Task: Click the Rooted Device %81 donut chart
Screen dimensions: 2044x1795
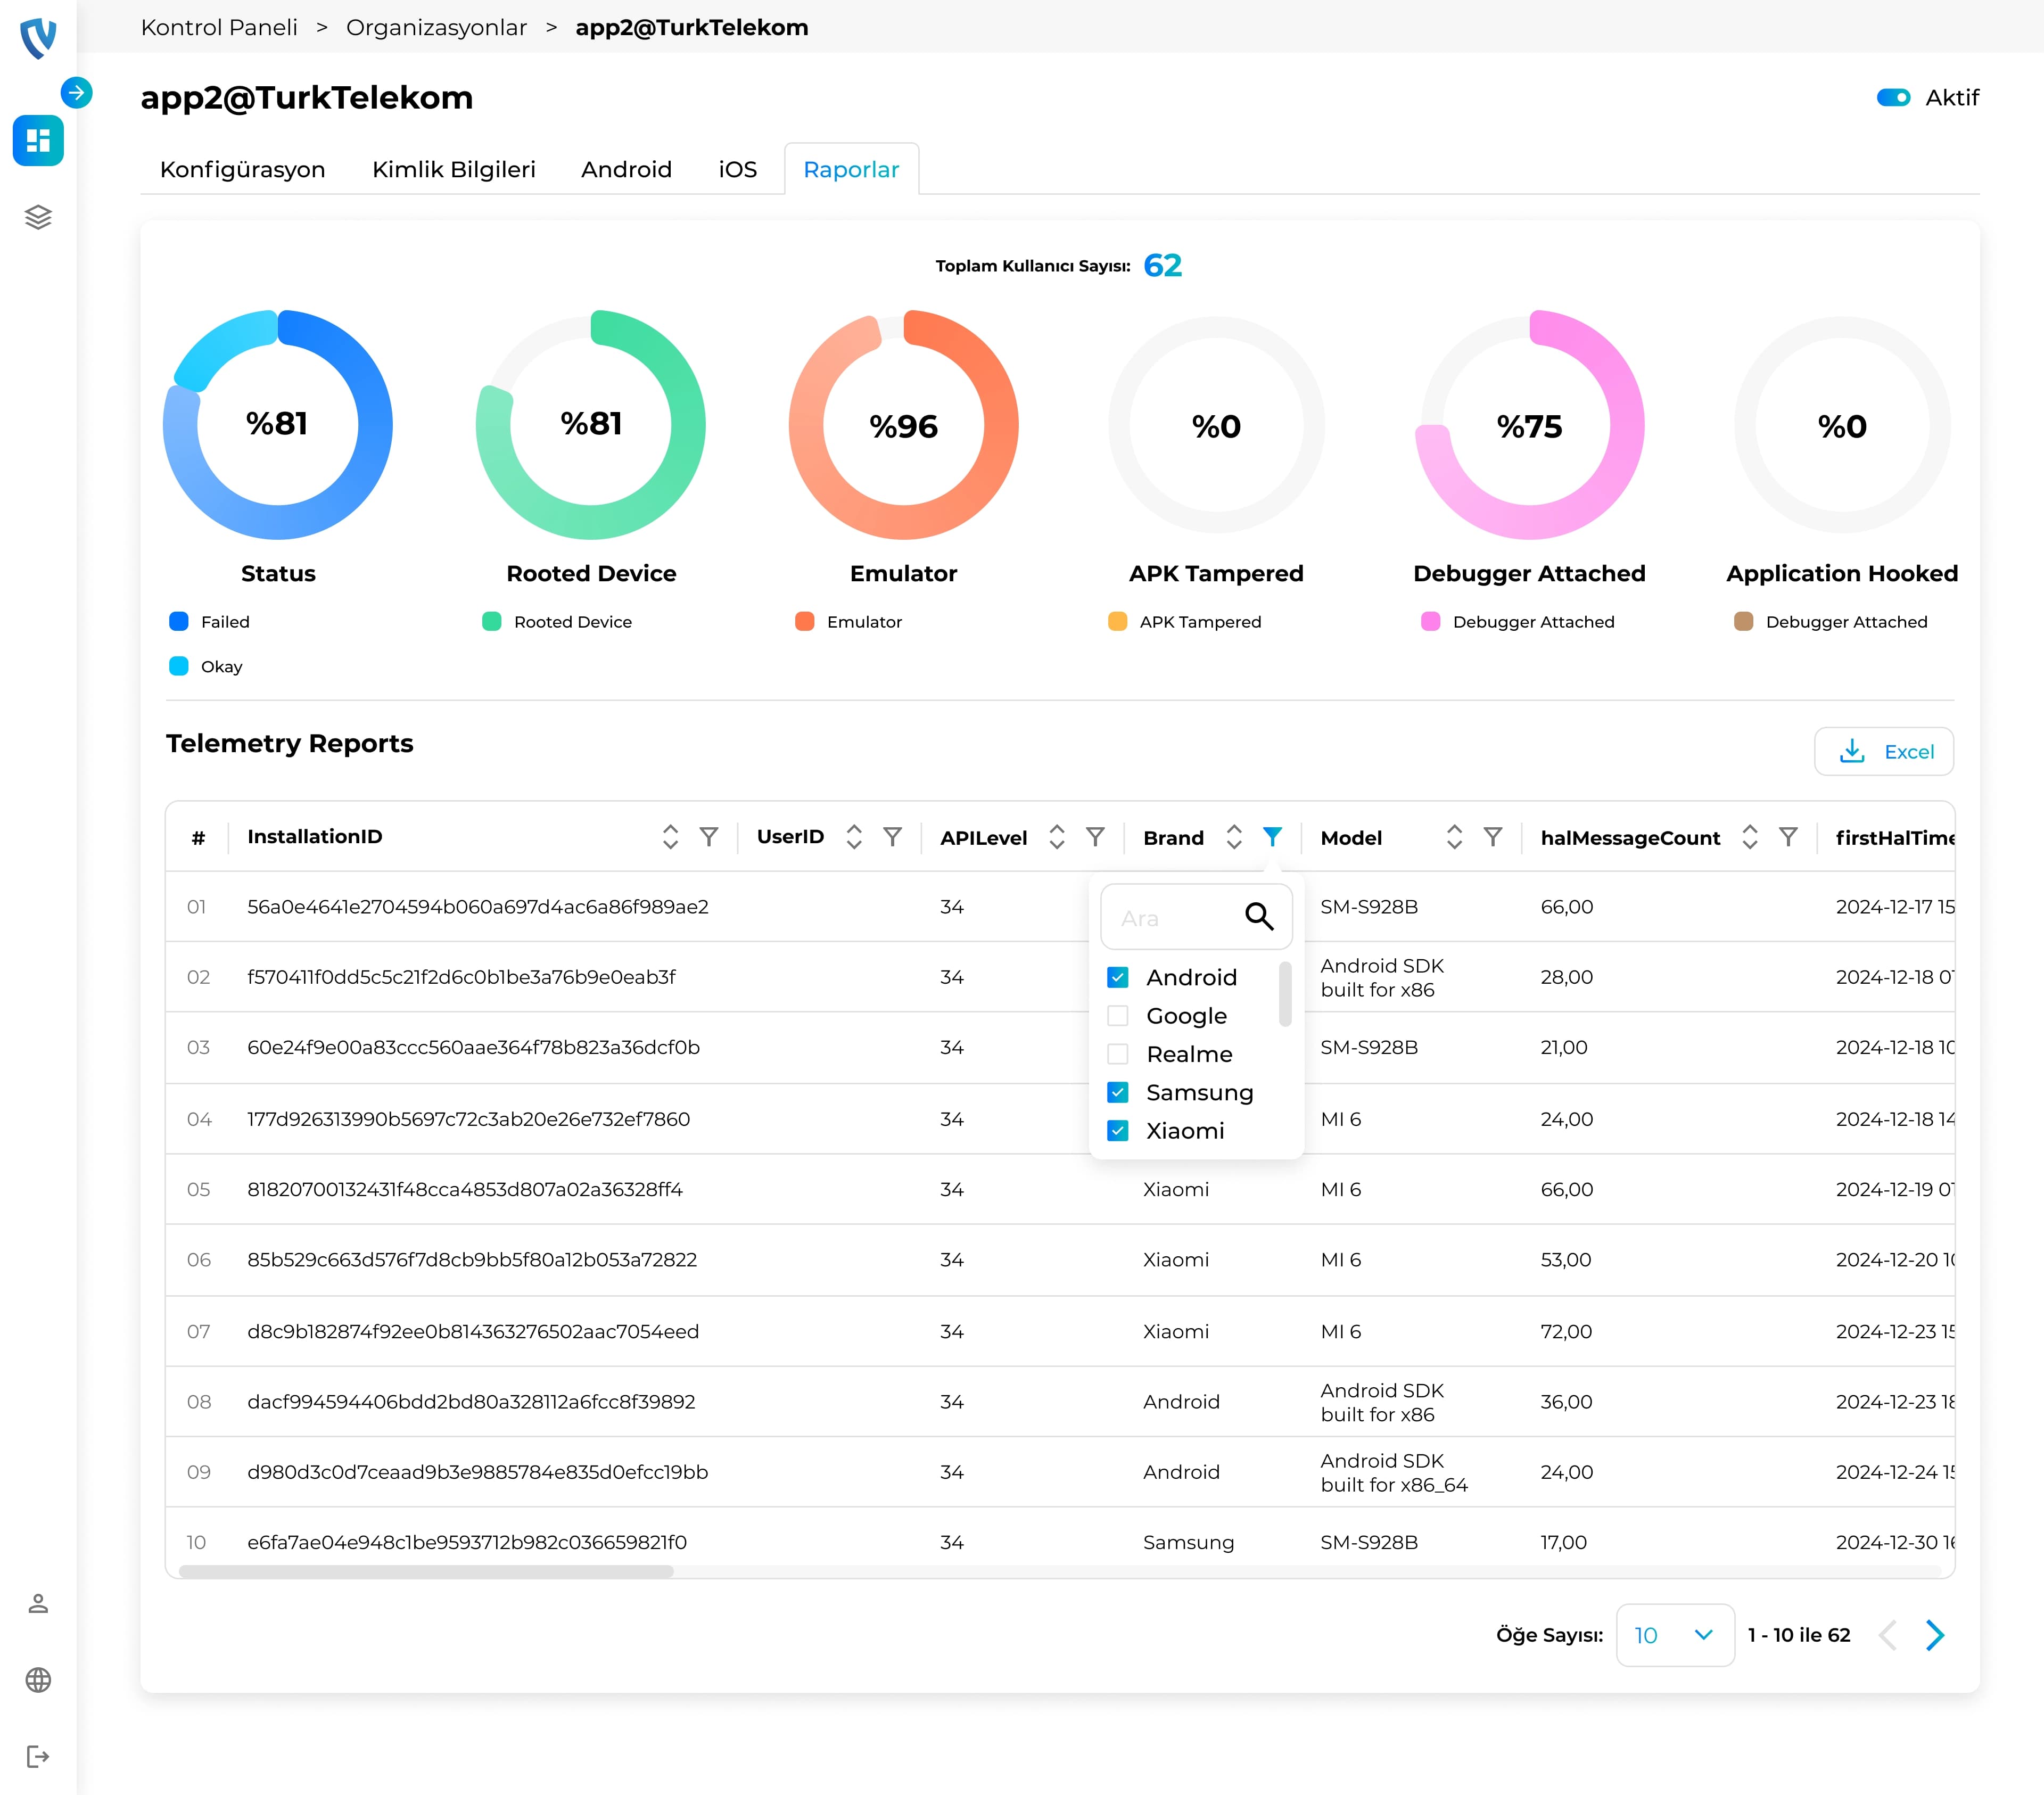Action: [x=591, y=425]
